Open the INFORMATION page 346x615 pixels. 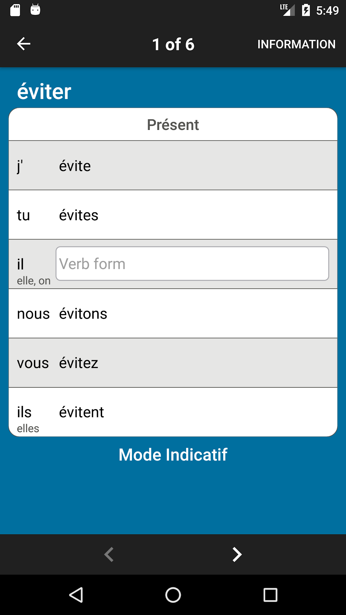pyautogui.click(x=296, y=44)
